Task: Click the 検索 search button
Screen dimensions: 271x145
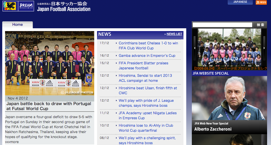Action: (x=260, y=25)
